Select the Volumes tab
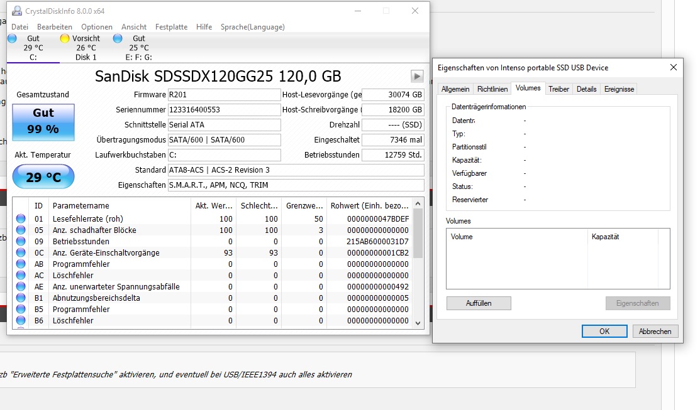The height and width of the screenshot is (410, 700). click(x=528, y=89)
